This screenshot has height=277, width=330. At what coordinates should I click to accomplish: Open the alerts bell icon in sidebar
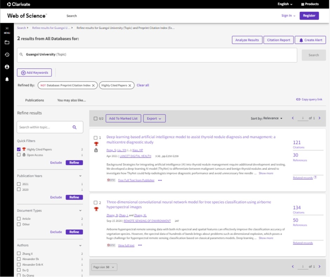(x=7, y=79)
